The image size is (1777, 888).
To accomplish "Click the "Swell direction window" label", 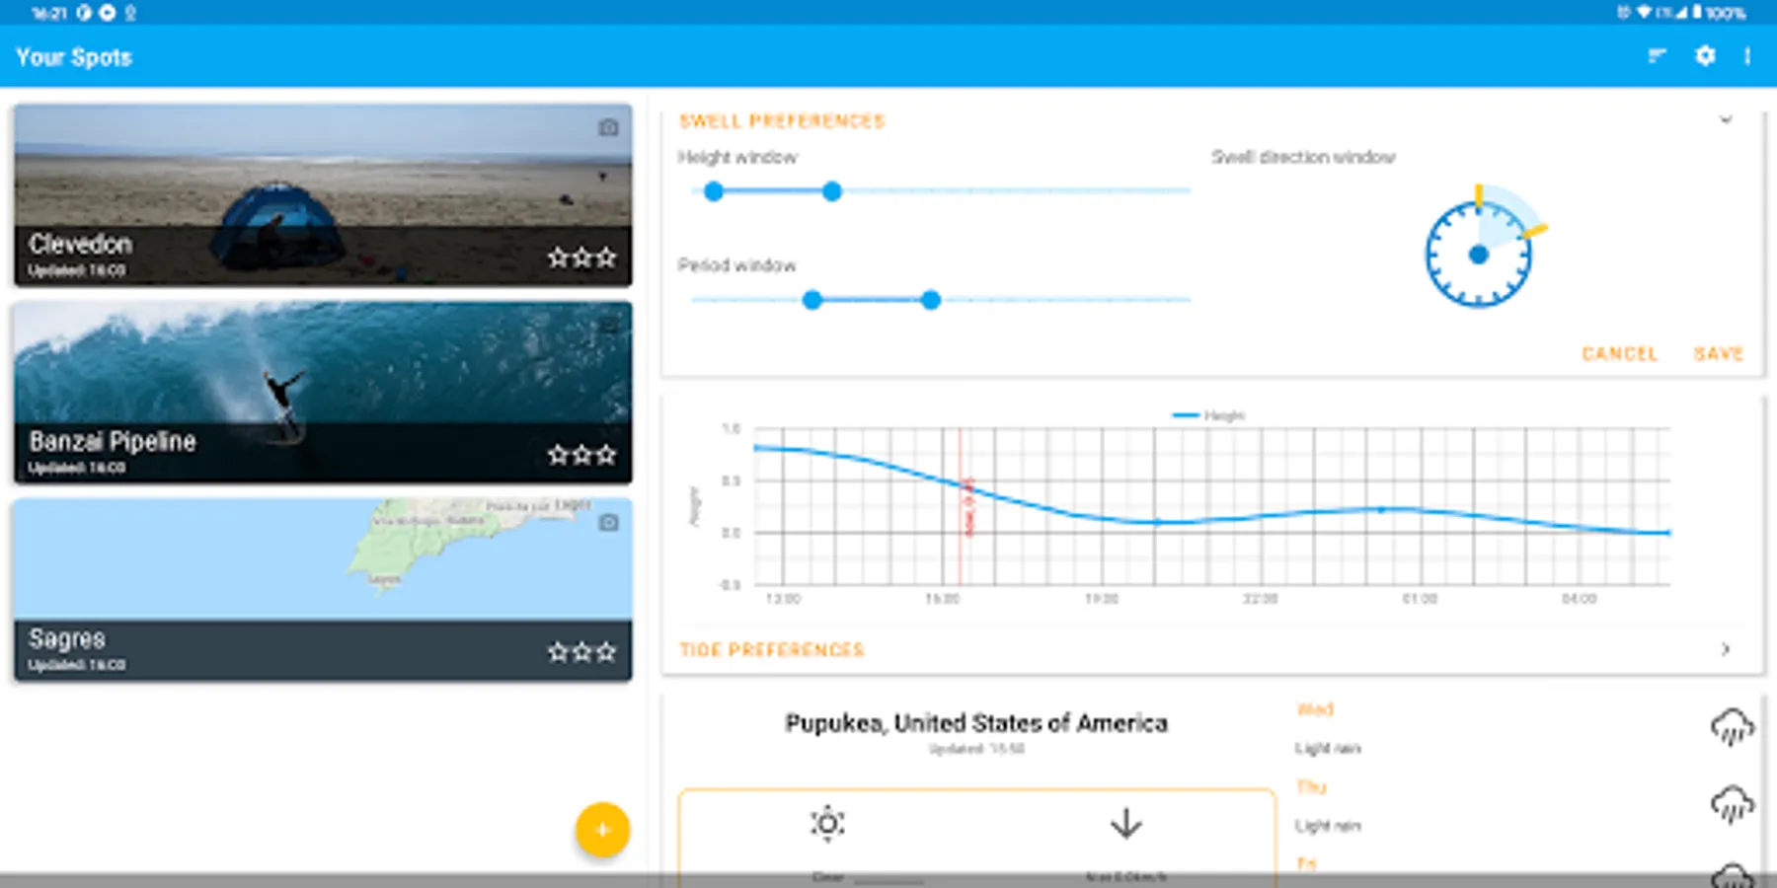I will [x=1303, y=157].
